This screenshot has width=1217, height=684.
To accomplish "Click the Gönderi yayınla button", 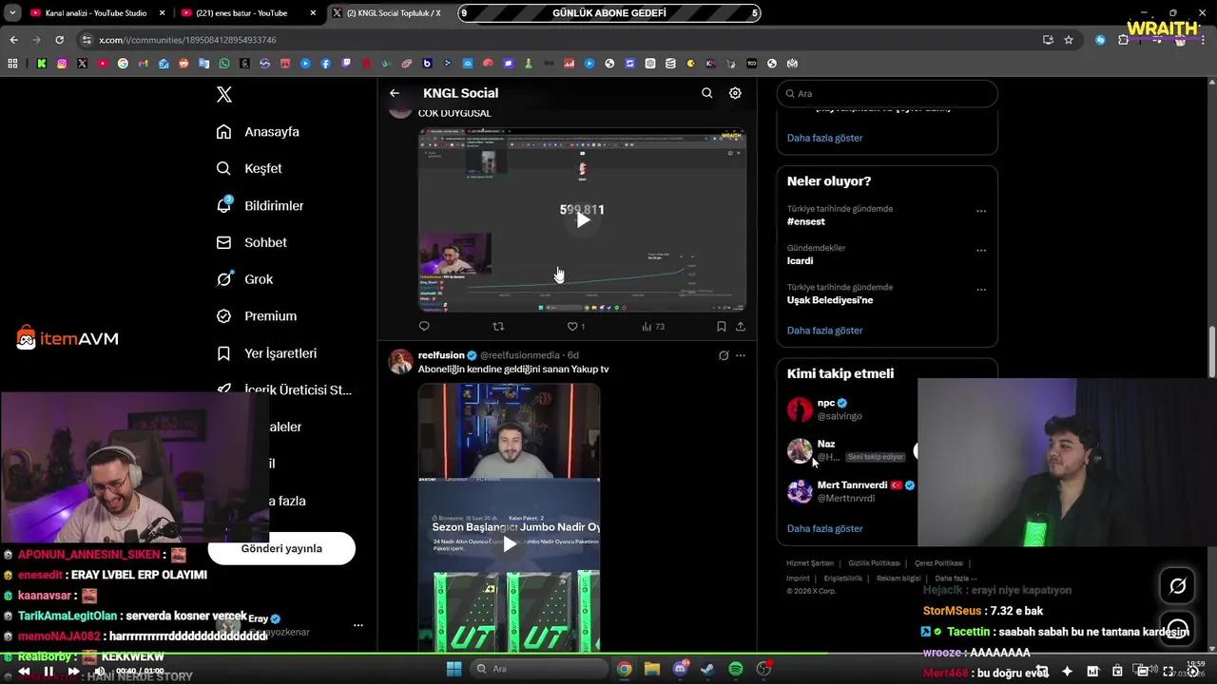I will click(x=281, y=548).
